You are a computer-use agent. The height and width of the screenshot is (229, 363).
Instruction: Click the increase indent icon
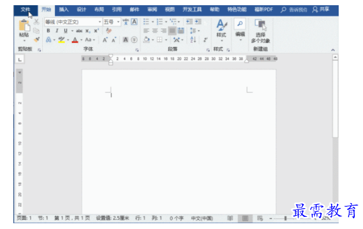(x=198, y=22)
